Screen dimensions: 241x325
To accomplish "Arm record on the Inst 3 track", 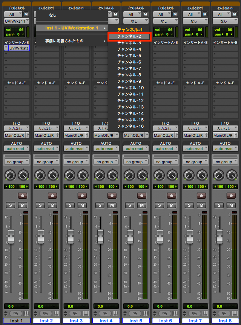I will click(82, 195).
